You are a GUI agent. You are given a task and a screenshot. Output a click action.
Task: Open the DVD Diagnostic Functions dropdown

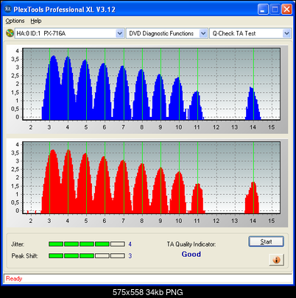coord(203,33)
